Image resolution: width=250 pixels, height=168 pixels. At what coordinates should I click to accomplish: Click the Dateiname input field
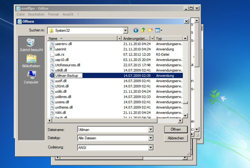click(113, 130)
